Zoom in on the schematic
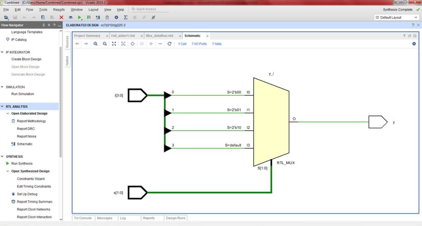Screen dimensions: 422x226 [96, 44]
